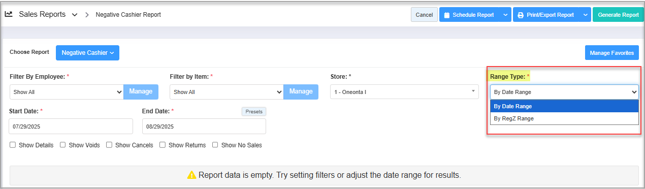Expand Schedule Report dropdown arrow
645x189 pixels.
[505, 15]
